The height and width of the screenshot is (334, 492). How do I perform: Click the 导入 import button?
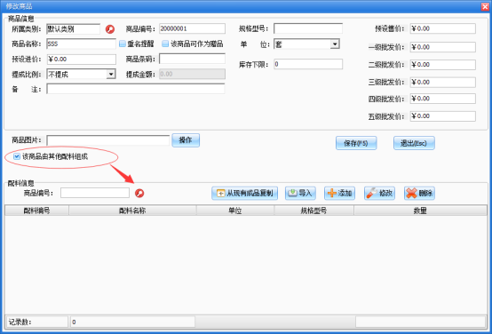[300, 193]
